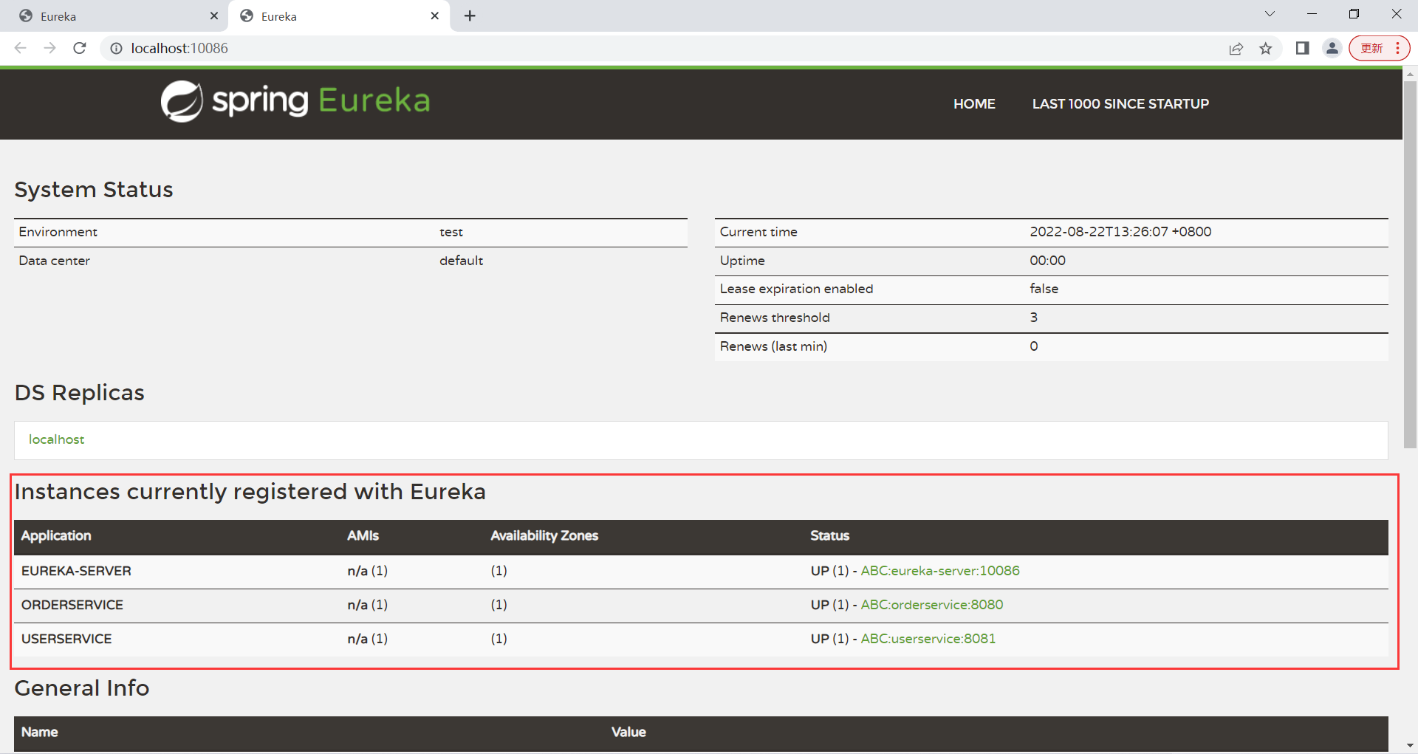Screen dimensions: 1418x754
Task: Click the Environment value test
Action: [451, 232]
